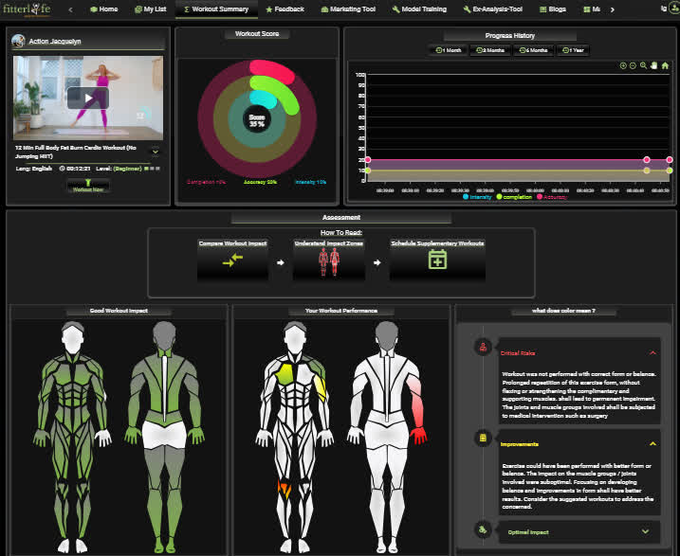Go to the Feedback tab

(285, 9)
